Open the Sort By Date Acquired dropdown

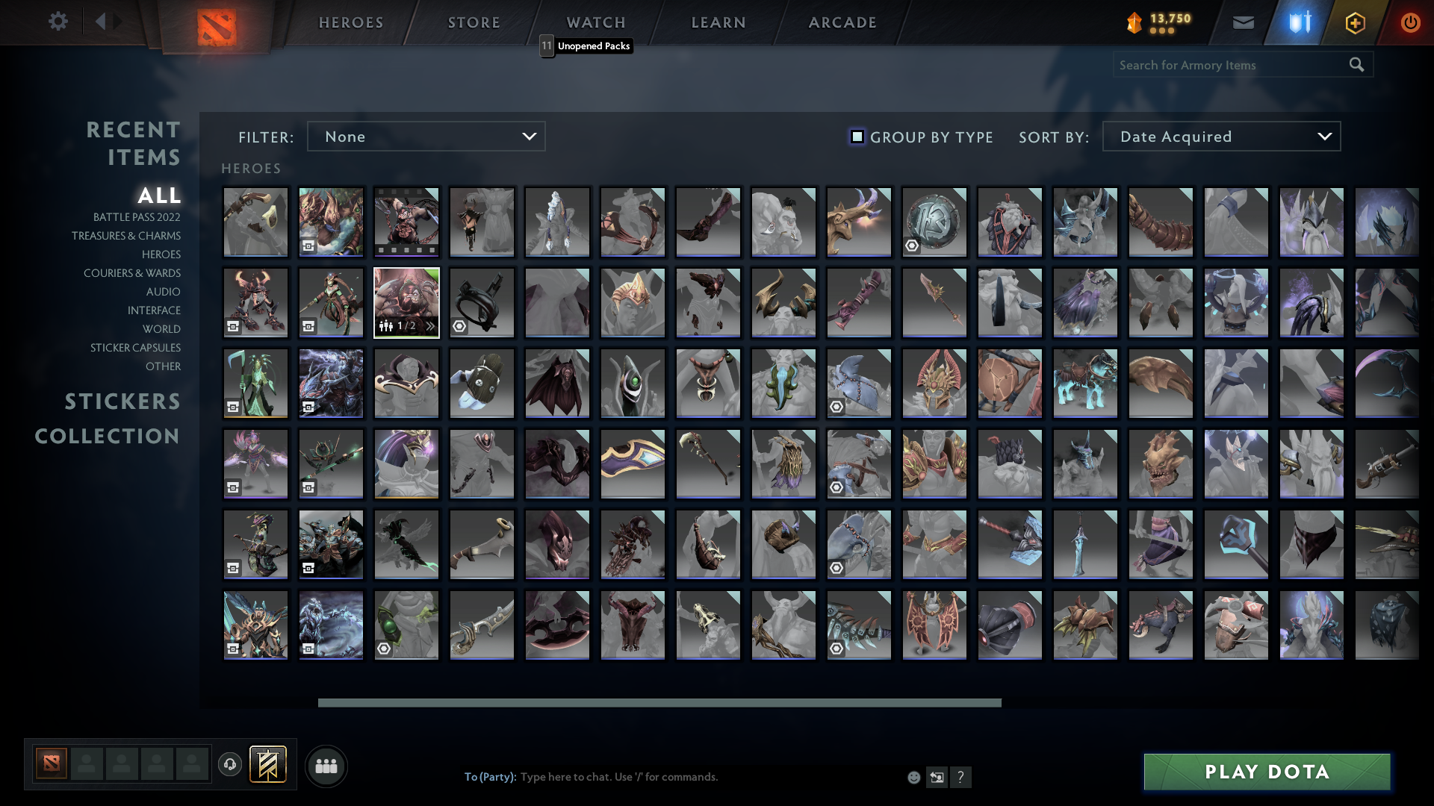coord(1220,136)
